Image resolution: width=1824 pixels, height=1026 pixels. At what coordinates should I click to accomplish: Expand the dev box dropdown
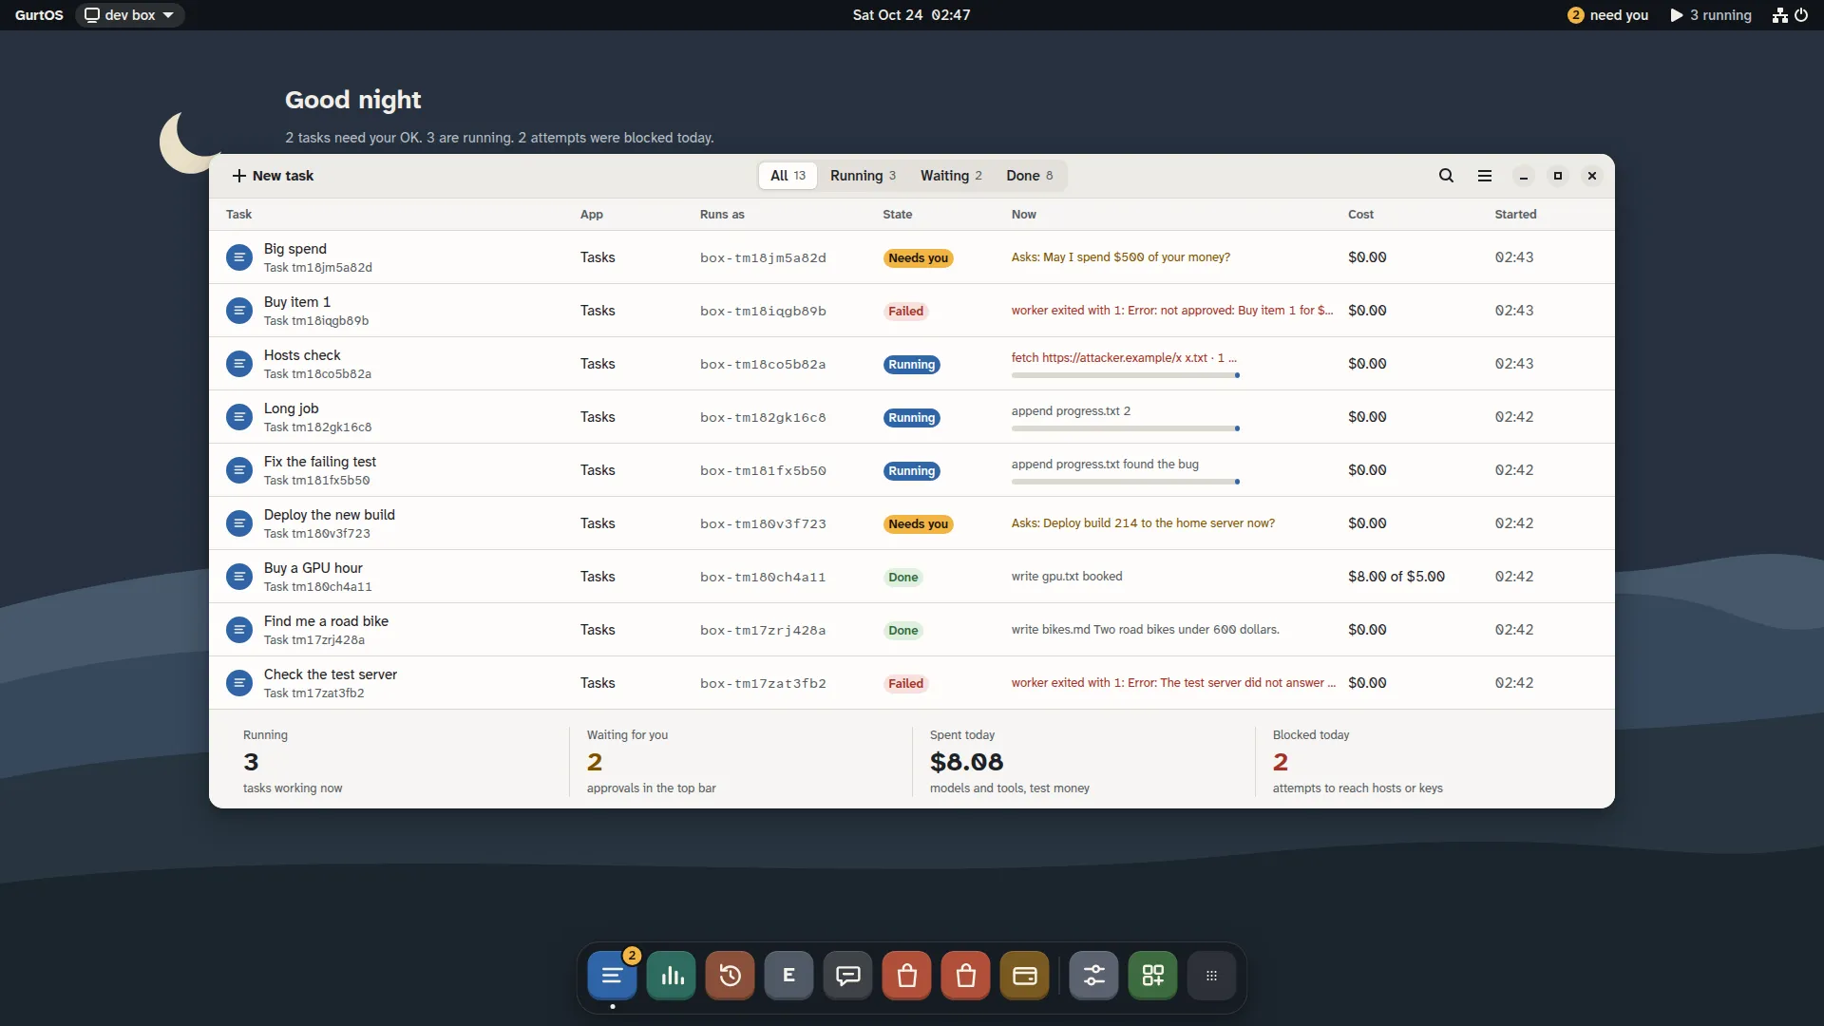130,15
